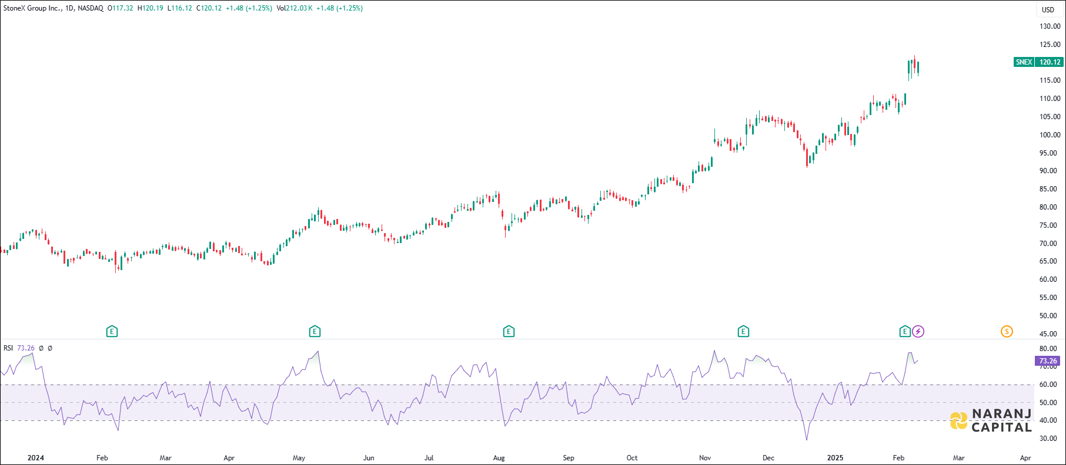Click the 2025 year label on the time axis
Viewport: 1066px width, 465px height.
(x=835, y=458)
